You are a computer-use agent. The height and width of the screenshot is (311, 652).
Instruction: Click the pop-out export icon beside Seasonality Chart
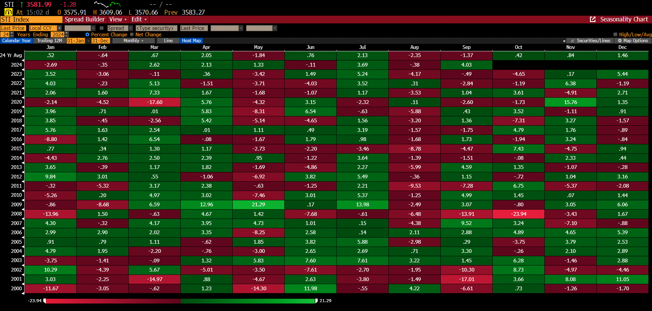coord(592,19)
